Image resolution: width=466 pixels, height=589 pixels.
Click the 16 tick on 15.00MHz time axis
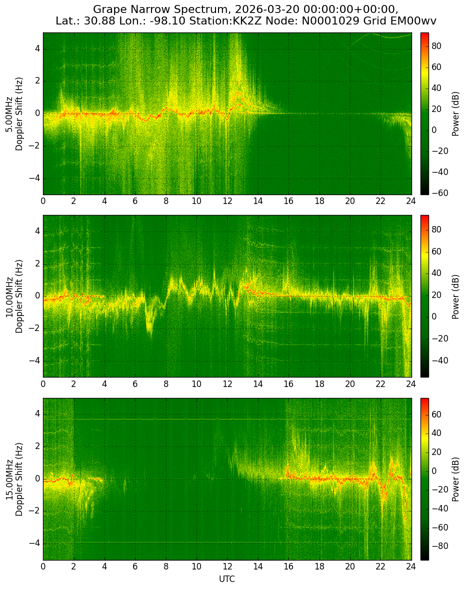click(288, 566)
